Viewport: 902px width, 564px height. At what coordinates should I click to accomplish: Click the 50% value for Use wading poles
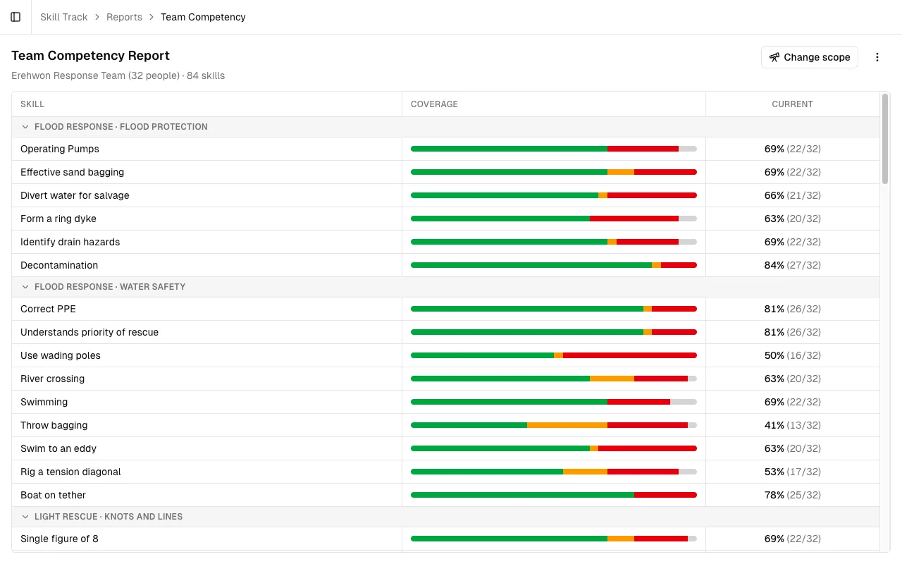774,355
